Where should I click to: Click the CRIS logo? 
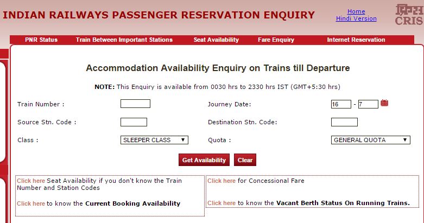pos(408,15)
